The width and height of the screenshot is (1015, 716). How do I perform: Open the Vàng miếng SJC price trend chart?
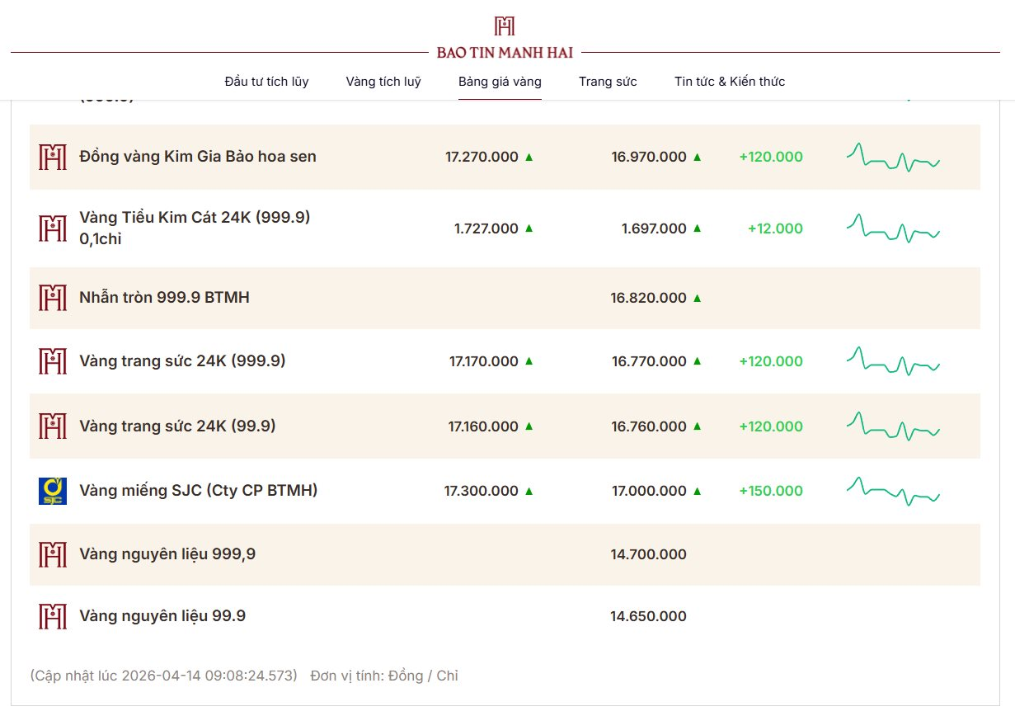[893, 491]
